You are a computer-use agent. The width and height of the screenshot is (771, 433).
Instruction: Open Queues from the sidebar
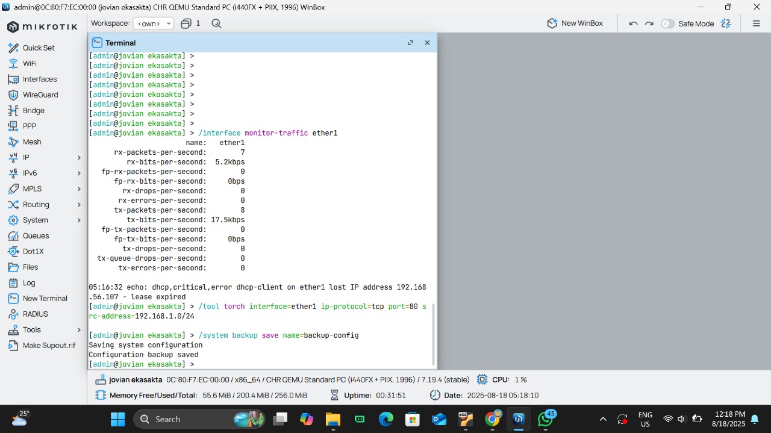36,235
